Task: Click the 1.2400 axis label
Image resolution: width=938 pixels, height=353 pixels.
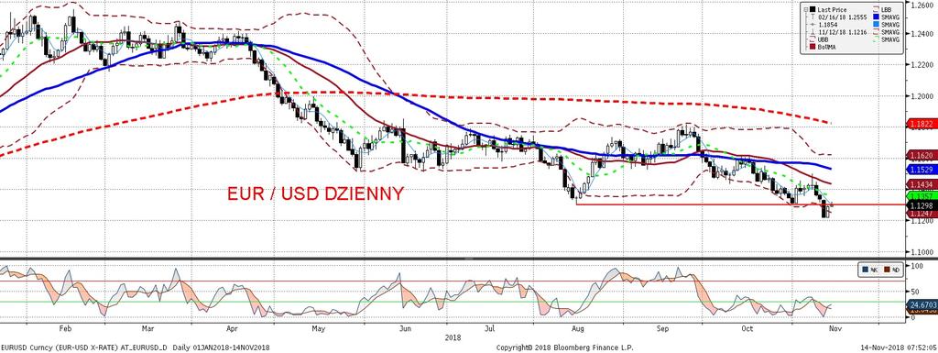Action: pyautogui.click(x=922, y=33)
